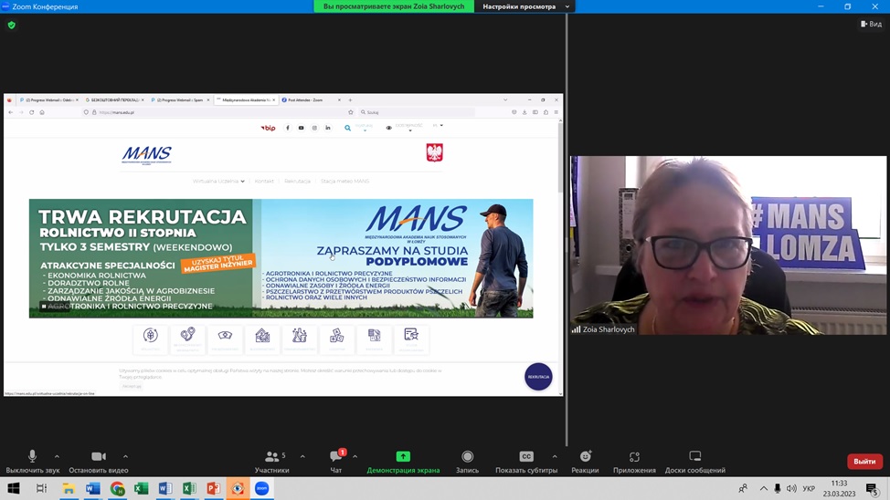
Task: Check the green encryption shield icon
Action: pyautogui.click(x=11, y=25)
